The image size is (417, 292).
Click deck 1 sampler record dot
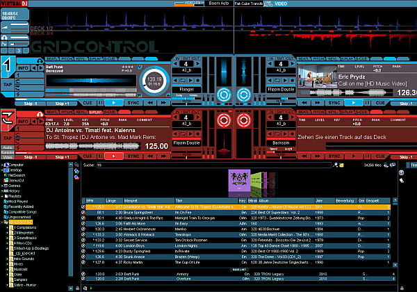pyautogui.click(x=197, y=81)
